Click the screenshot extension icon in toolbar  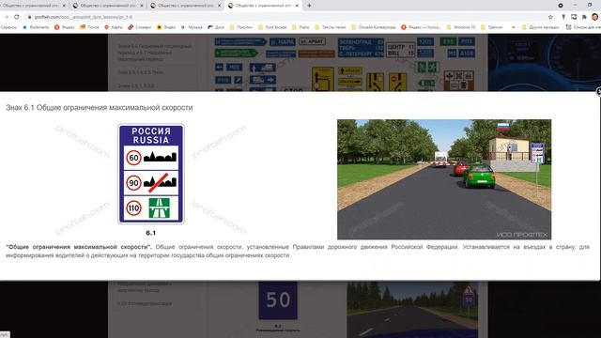point(574,17)
